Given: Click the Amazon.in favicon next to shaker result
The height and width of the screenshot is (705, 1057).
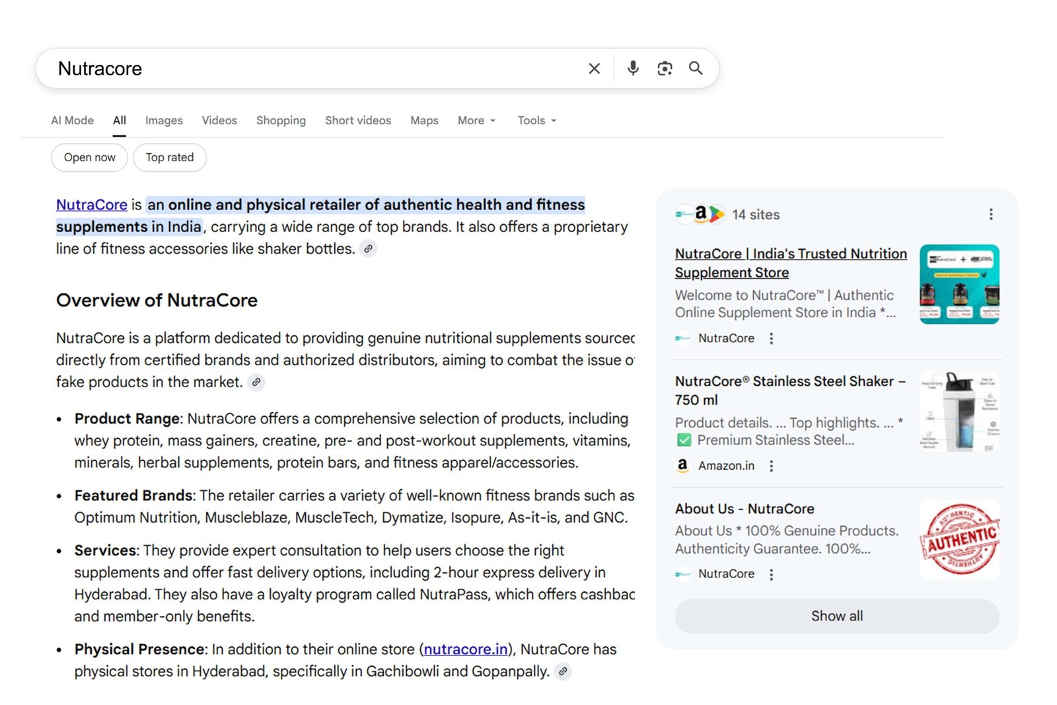Looking at the screenshot, I should [x=682, y=466].
